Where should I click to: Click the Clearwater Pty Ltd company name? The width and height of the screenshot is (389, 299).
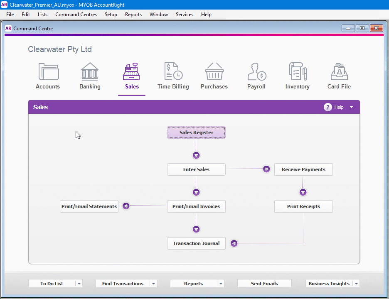point(60,49)
